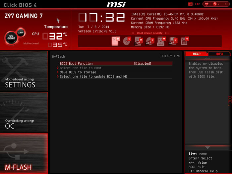The image size is (232, 174).
Task: Click the Motherboard temperature 35°C reading
Action: click(x=58, y=45)
